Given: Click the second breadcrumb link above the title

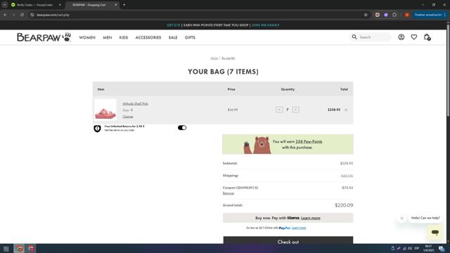Looking at the screenshot, I should (x=228, y=58).
